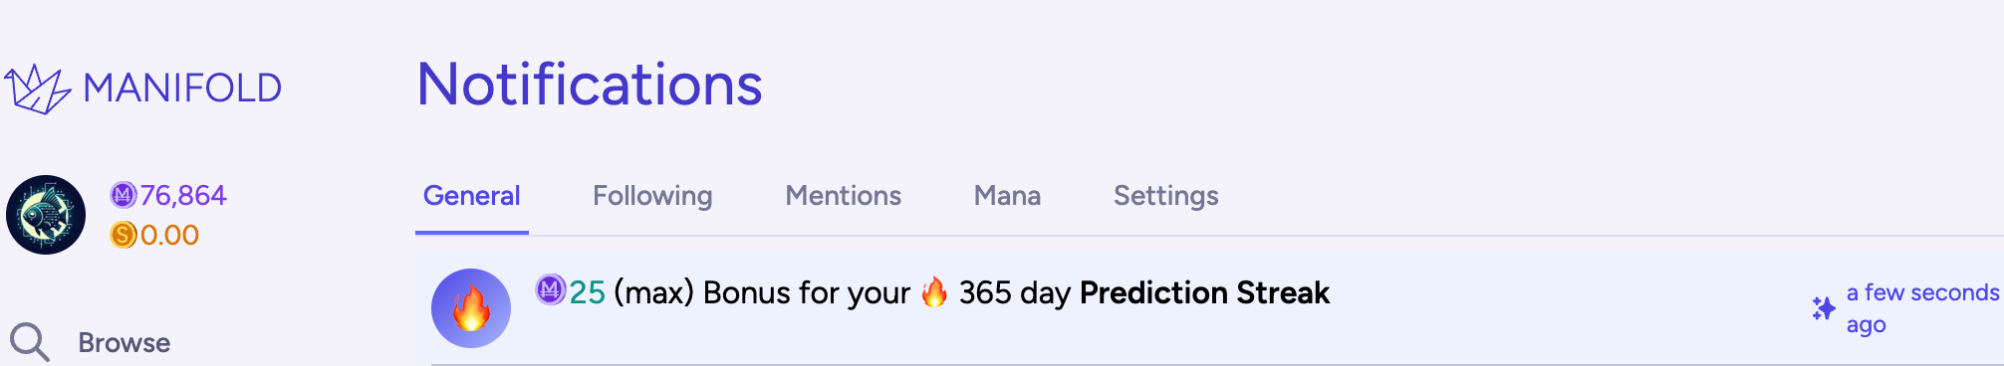Open the notification Settings tab
The height and width of the screenshot is (366, 2004).
[1165, 196]
